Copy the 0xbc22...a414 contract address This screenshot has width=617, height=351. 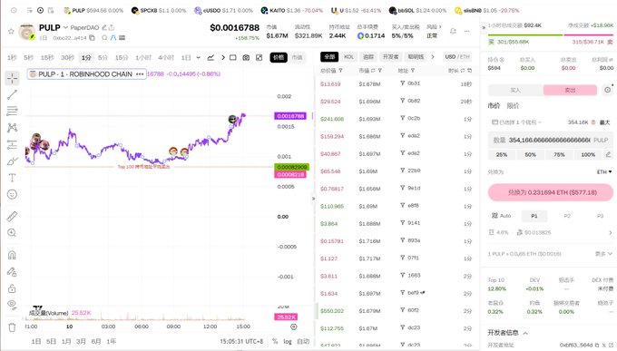(x=92, y=38)
